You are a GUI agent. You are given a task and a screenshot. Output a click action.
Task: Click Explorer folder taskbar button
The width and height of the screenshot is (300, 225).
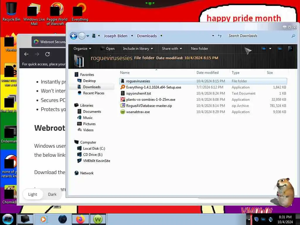pyautogui.click(x=25, y=219)
